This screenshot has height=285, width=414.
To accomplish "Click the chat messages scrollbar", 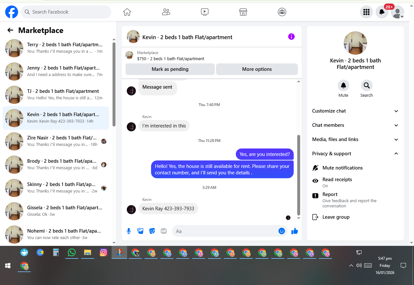I will click(299, 175).
